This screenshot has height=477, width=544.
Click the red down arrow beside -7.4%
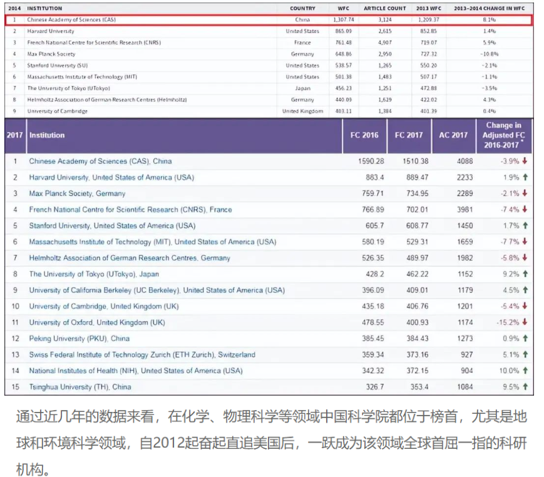pos(525,209)
